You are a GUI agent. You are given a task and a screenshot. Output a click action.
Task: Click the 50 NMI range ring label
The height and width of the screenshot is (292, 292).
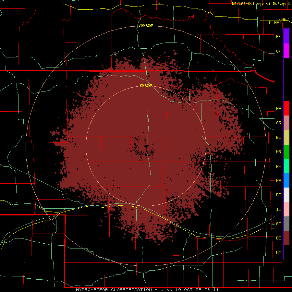(146, 86)
